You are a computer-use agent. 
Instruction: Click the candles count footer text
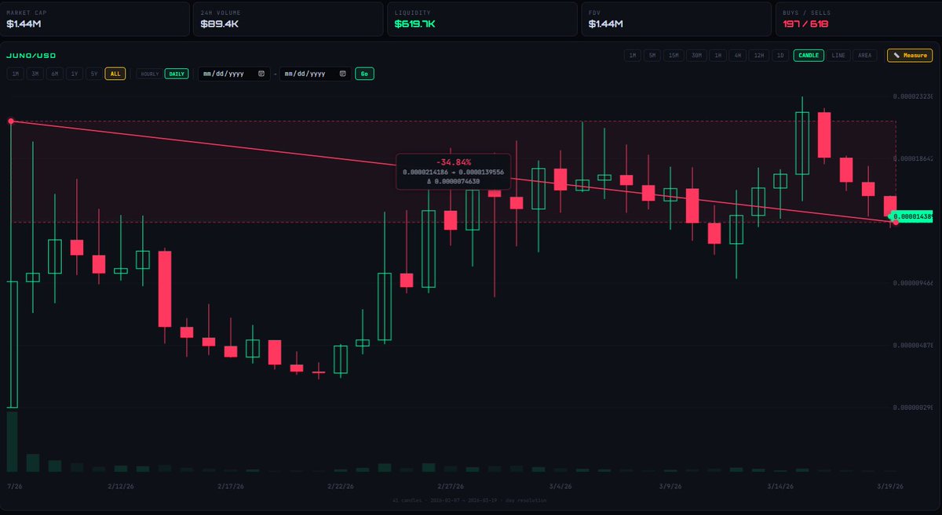coord(471,499)
